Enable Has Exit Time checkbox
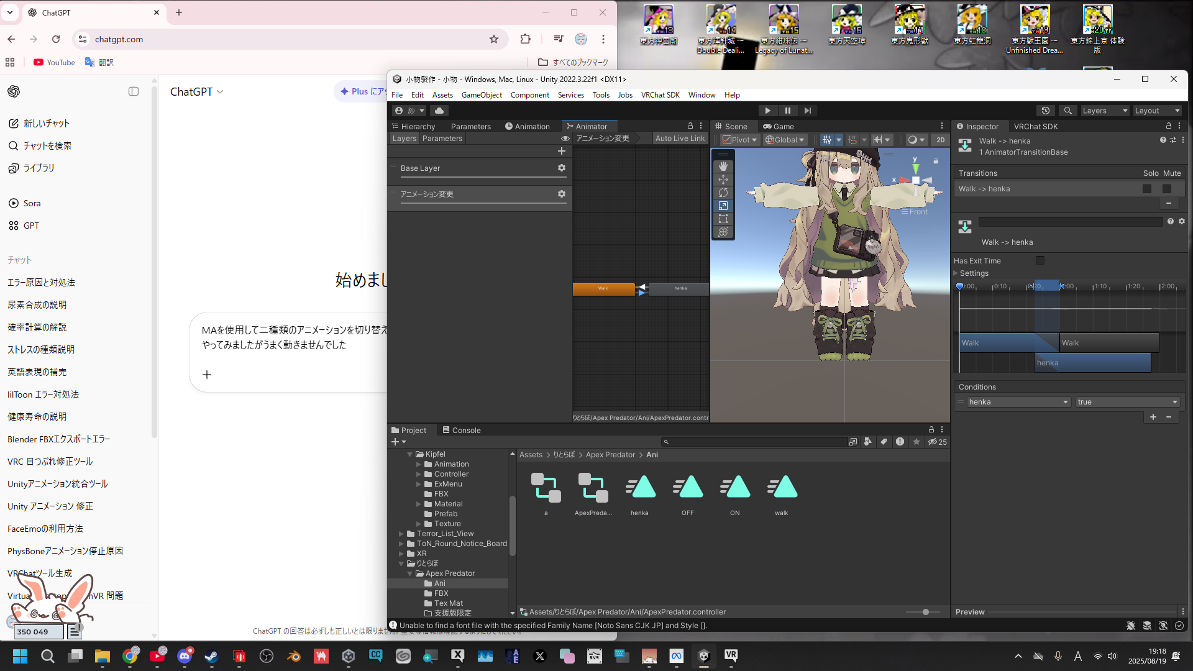This screenshot has width=1193, height=671. (x=1040, y=260)
